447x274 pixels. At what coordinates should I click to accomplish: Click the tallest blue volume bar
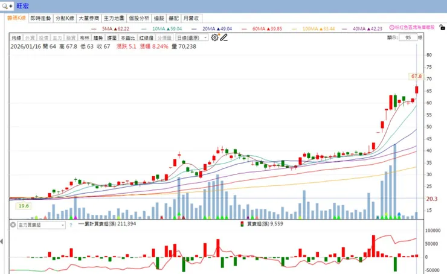(395, 182)
